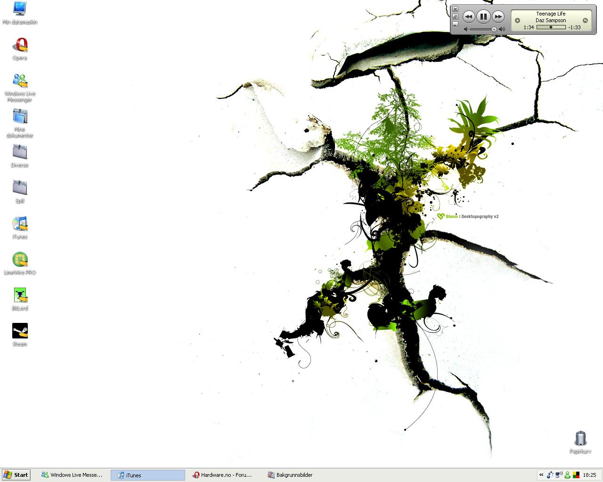The image size is (603, 482).
Task: Click the small play arrow in iTunes display
Action: click(517, 20)
